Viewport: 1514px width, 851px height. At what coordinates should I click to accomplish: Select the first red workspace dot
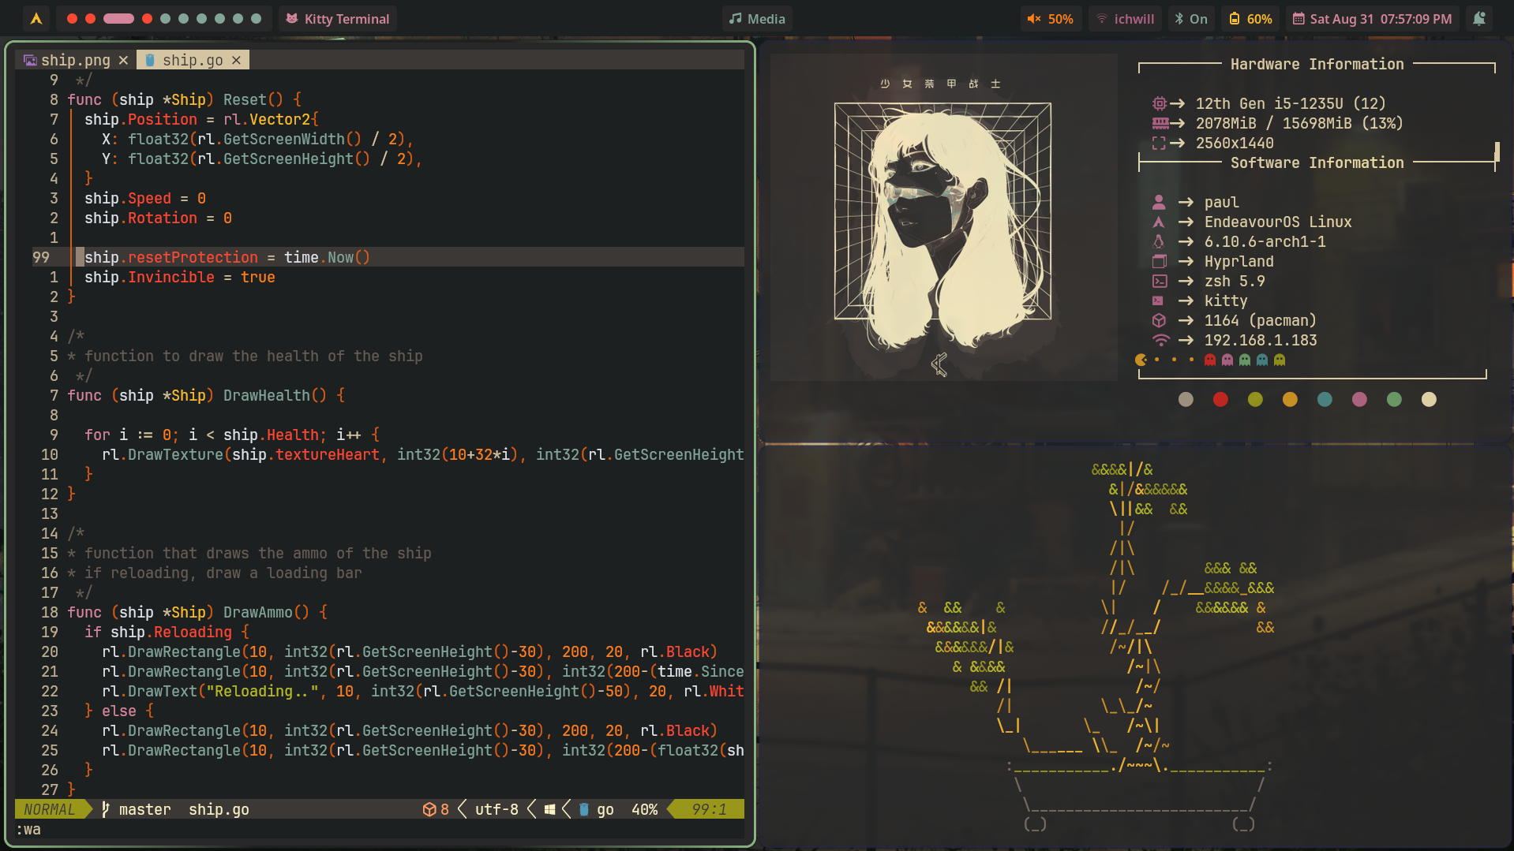point(72,19)
